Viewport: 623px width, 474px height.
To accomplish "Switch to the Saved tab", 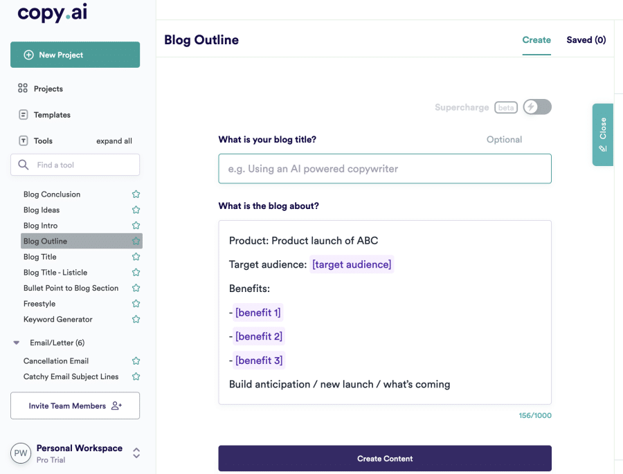I will 586,40.
